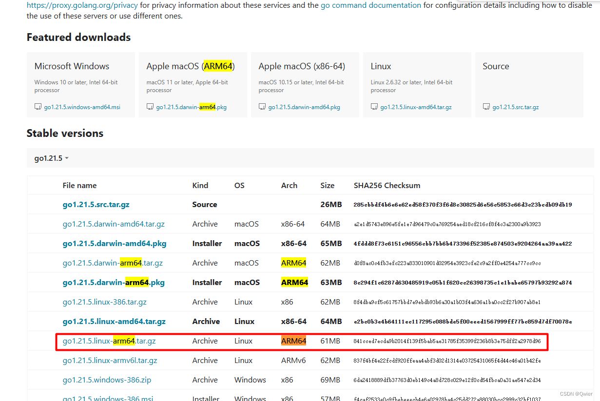Select checksum of go1.21.5.darwin-arm64.pkg row
This screenshot has width=600, height=401.
coord(463,283)
